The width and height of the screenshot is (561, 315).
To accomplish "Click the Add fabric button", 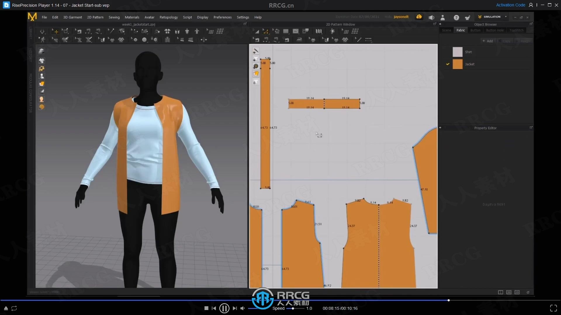I will pos(488,41).
